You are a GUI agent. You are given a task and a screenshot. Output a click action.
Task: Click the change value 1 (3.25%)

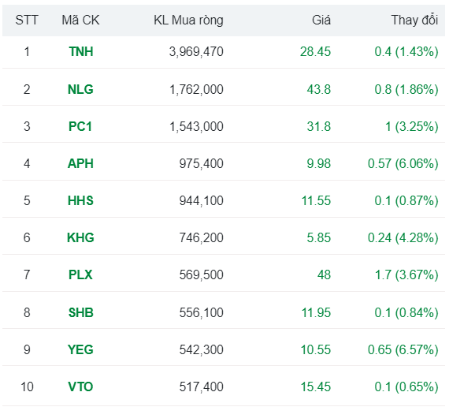pos(412,126)
